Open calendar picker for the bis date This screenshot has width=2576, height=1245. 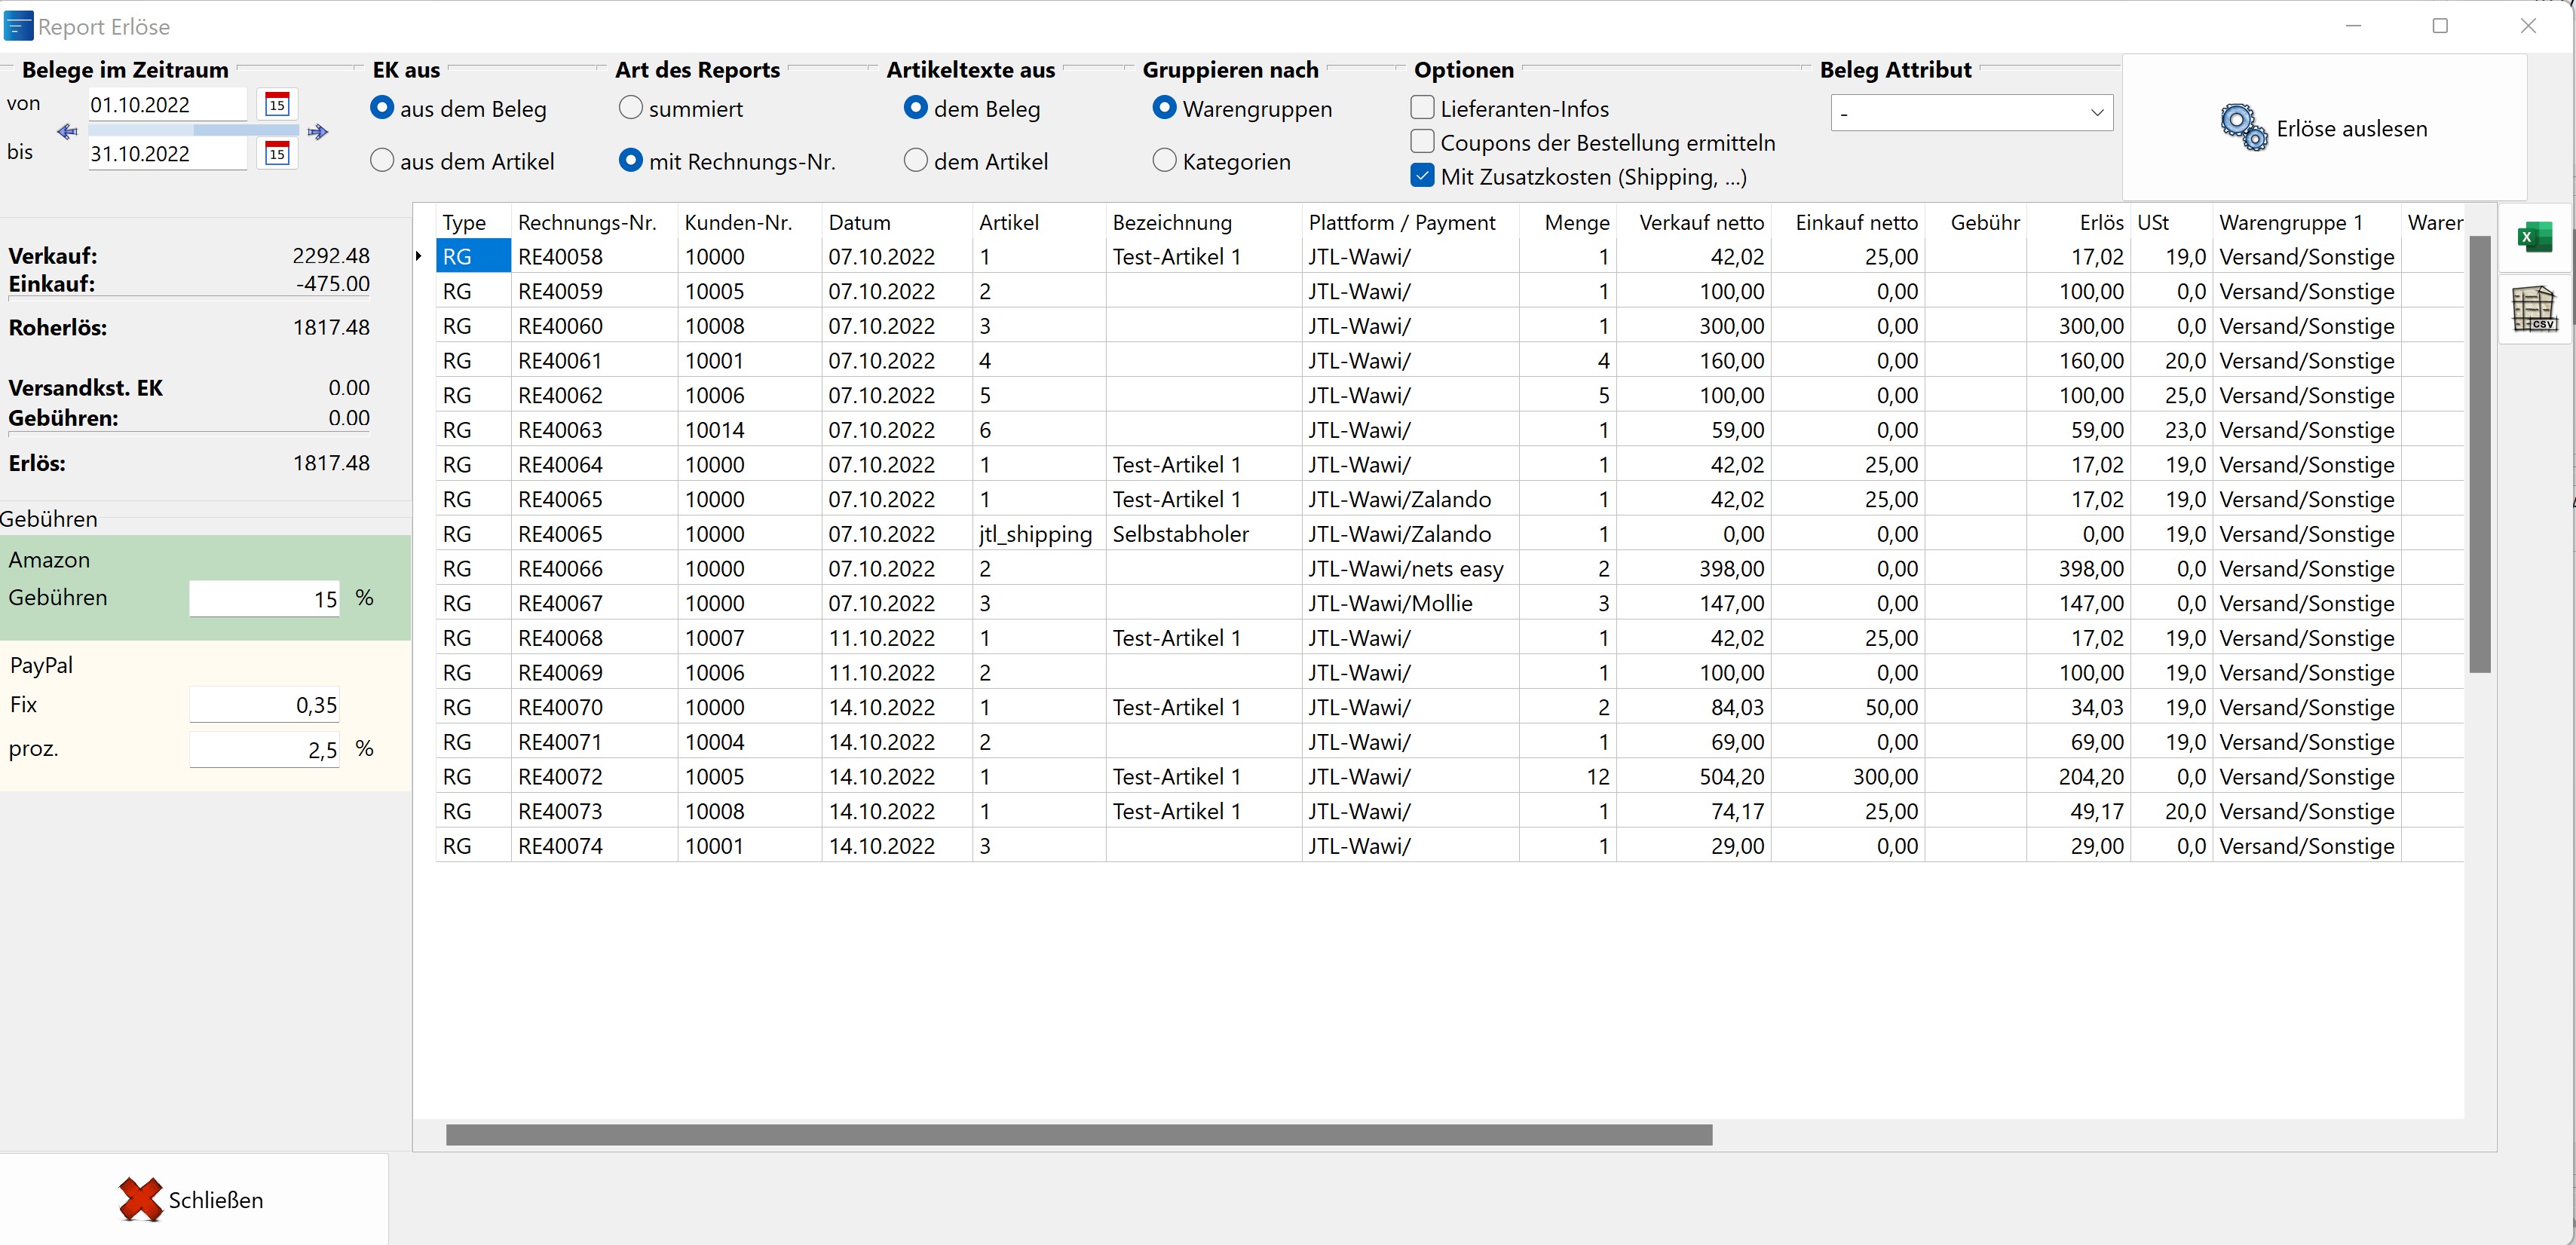(x=277, y=153)
